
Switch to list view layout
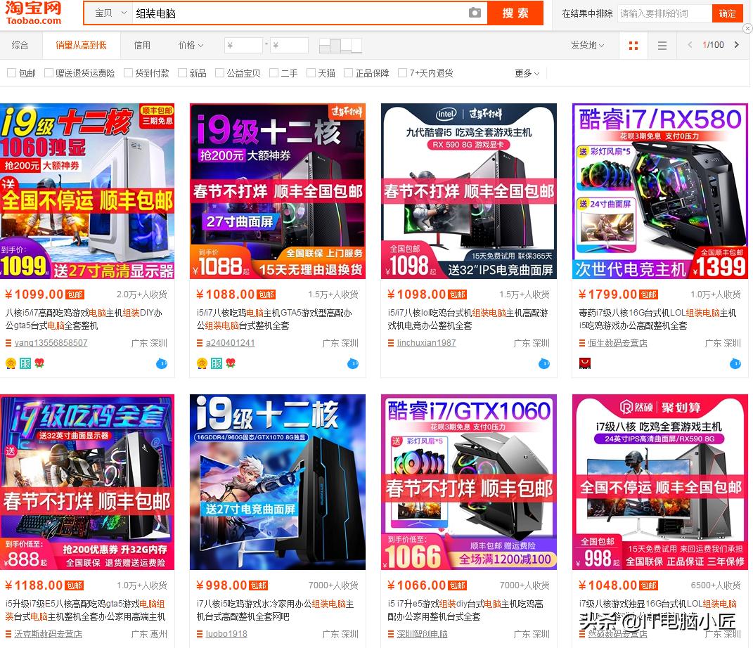(662, 45)
